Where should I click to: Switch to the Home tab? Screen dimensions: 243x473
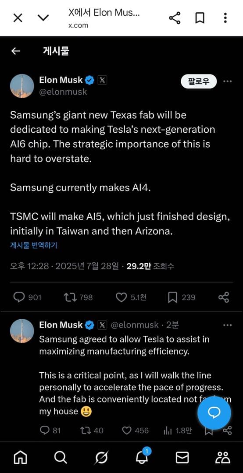tap(20, 458)
